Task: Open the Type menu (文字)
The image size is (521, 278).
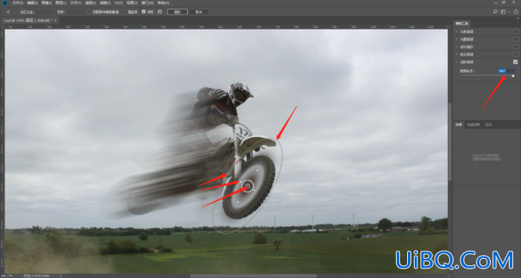Action: pyautogui.click(x=75, y=3)
